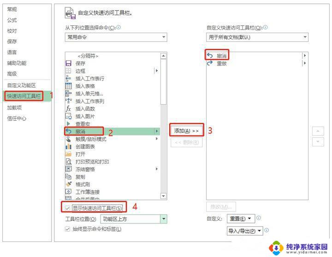Click the Insert Picture icon

click(x=68, y=116)
